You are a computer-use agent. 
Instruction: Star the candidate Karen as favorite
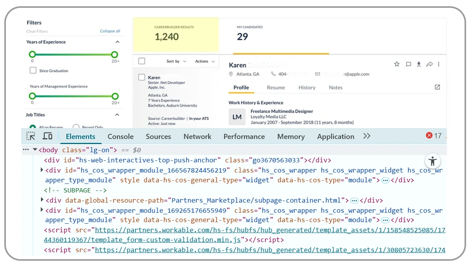pos(396,64)
